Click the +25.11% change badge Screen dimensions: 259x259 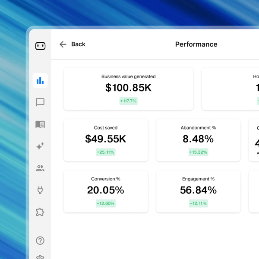point(106,152)
